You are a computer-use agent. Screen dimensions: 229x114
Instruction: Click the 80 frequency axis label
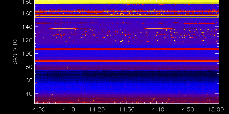coord(29,67)
